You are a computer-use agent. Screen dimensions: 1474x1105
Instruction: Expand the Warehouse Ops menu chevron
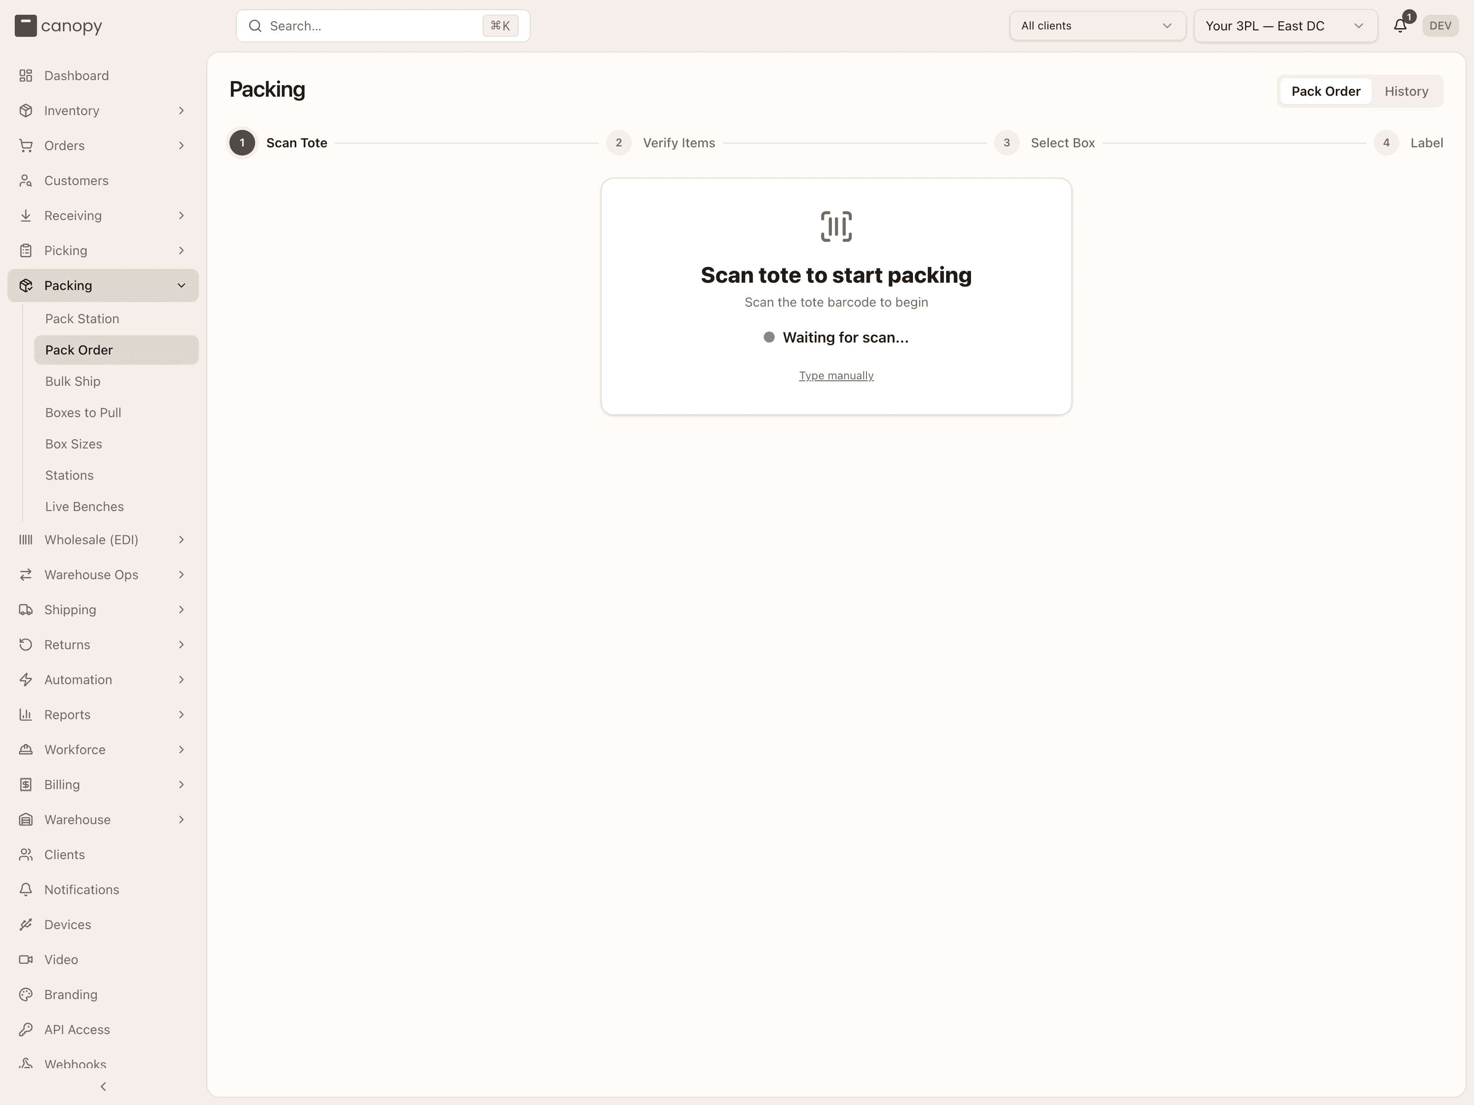(181, 575)
